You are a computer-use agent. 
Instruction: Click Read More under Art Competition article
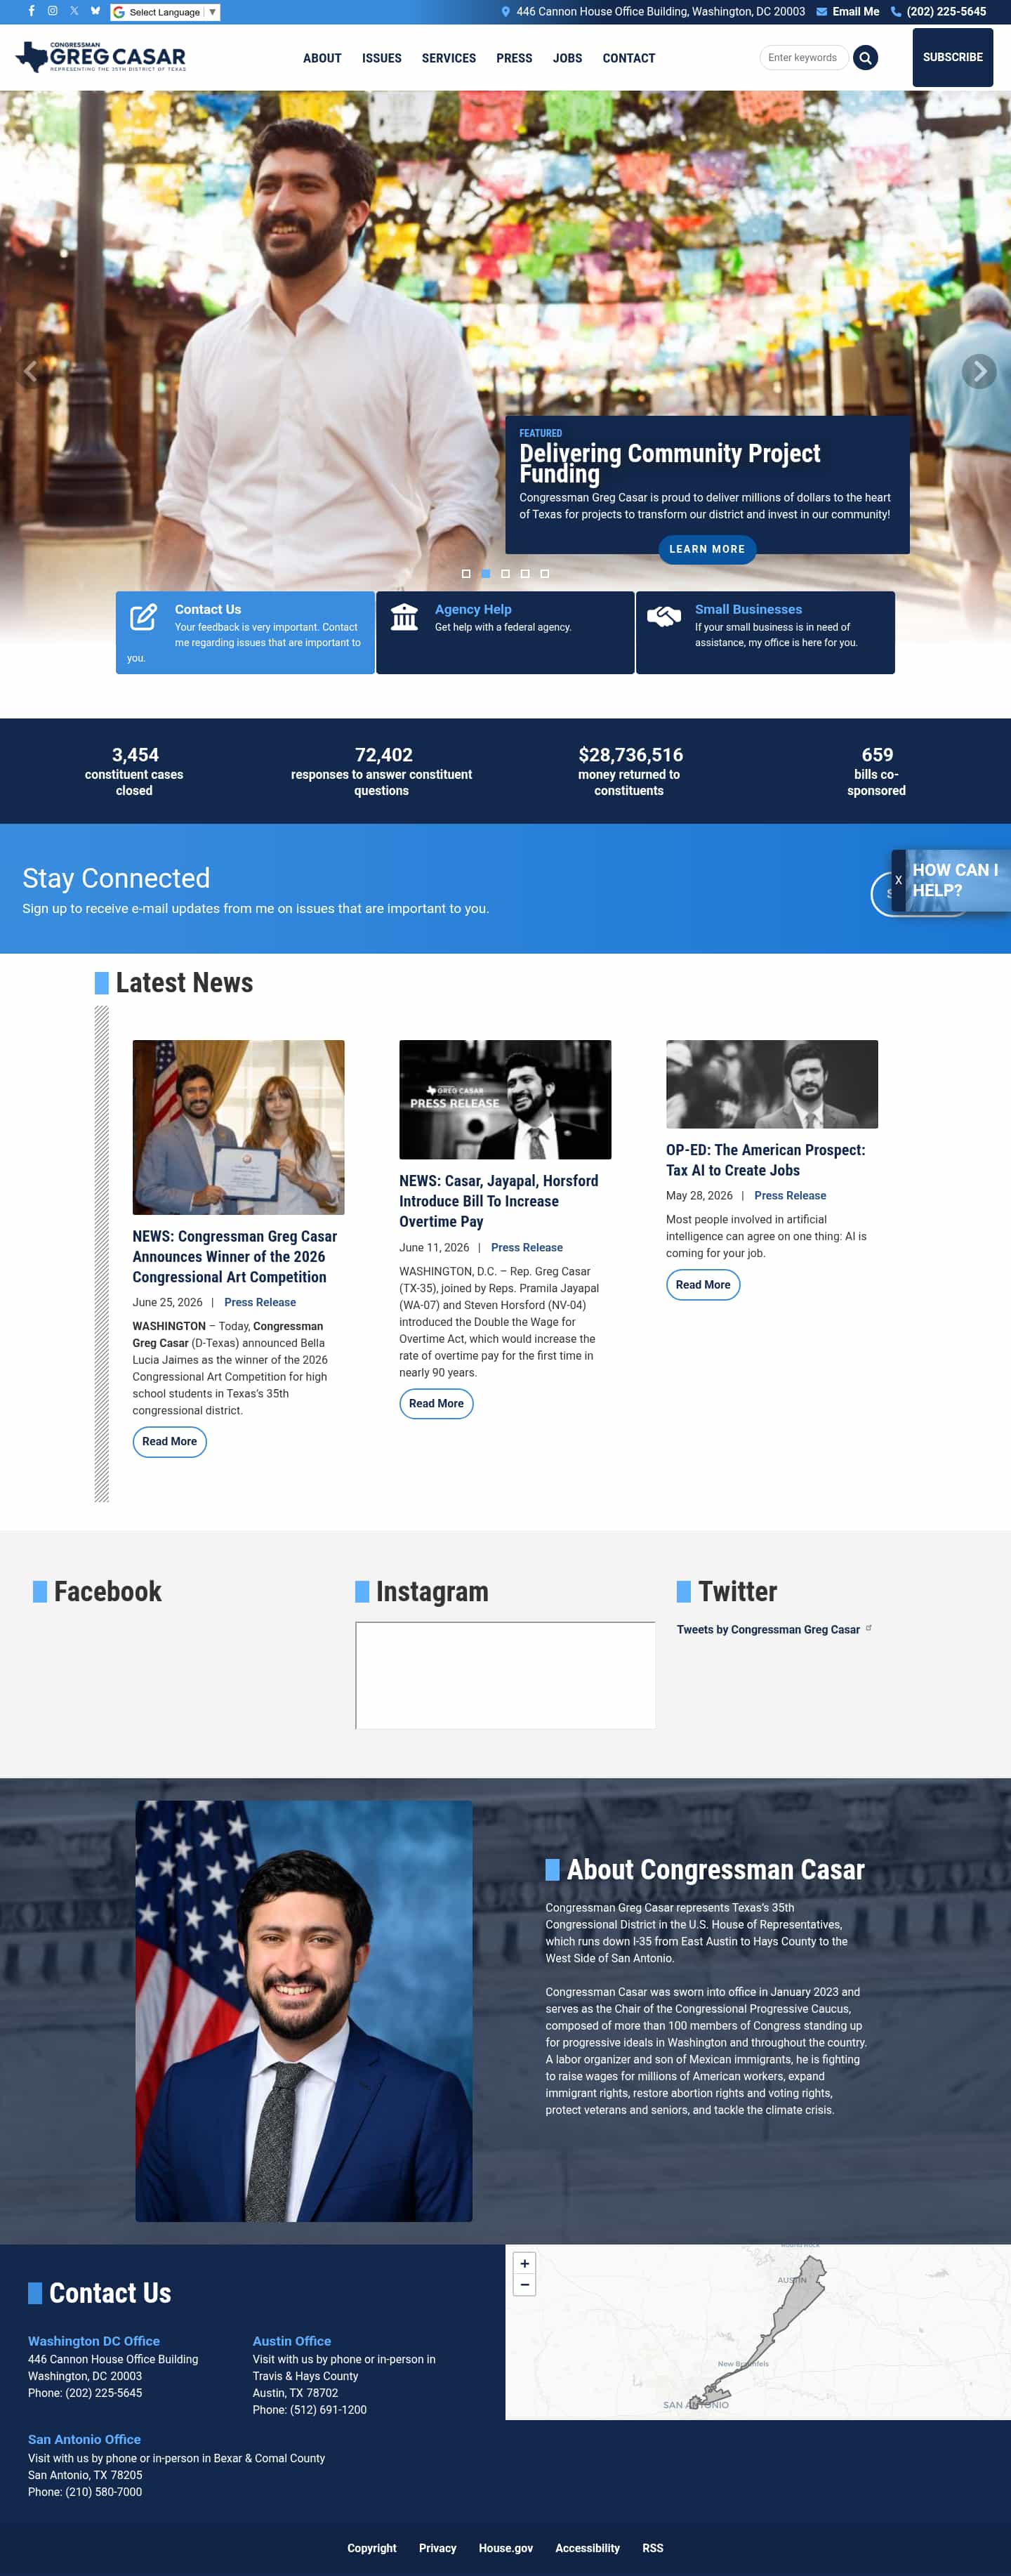(169, 1441)
